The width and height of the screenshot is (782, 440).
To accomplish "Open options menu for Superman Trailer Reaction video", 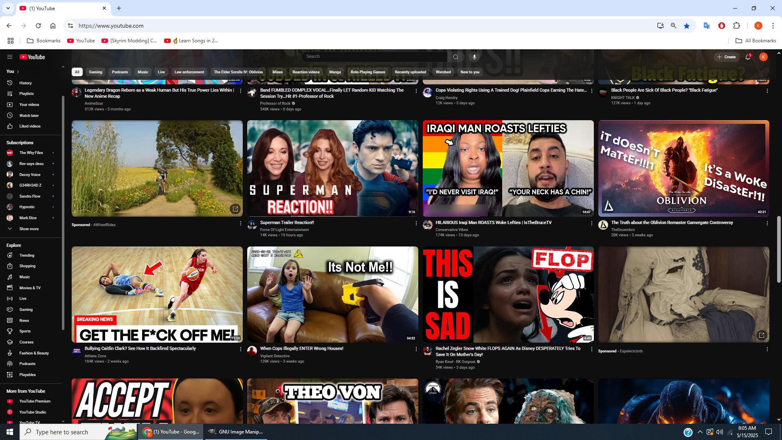I will 416,223.
